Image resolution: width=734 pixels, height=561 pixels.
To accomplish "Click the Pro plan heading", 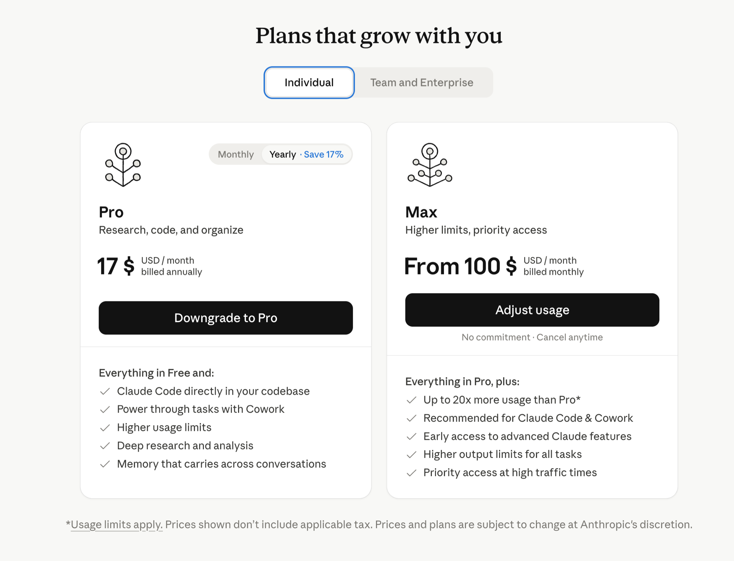I will pos(111,212).
